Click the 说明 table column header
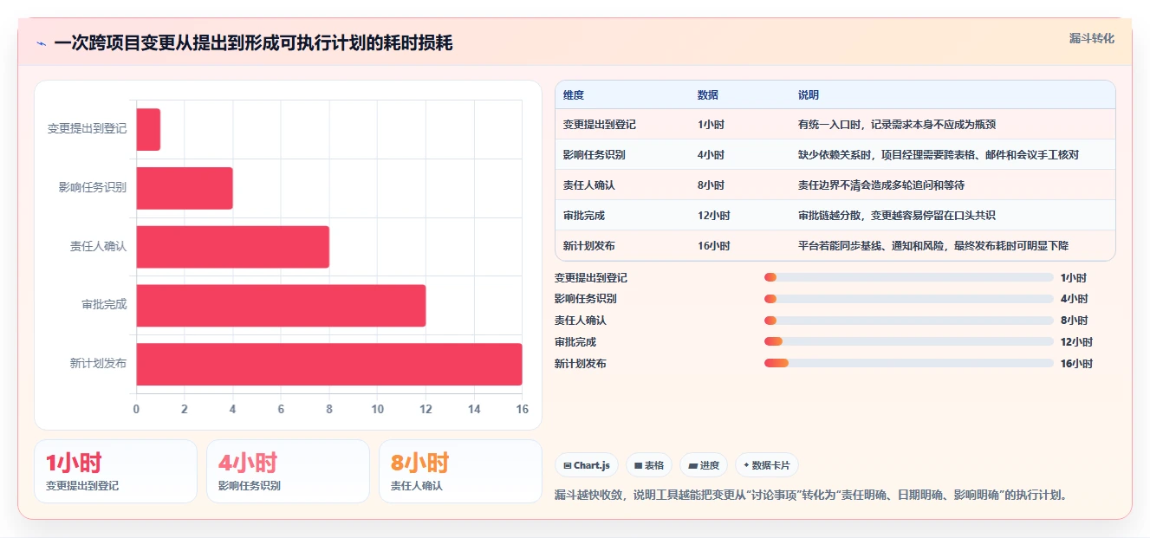1150x538 pixels. click(x=809, y=95)
